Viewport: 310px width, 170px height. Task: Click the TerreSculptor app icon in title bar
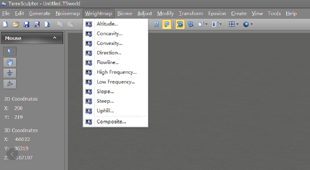(4, 3)
